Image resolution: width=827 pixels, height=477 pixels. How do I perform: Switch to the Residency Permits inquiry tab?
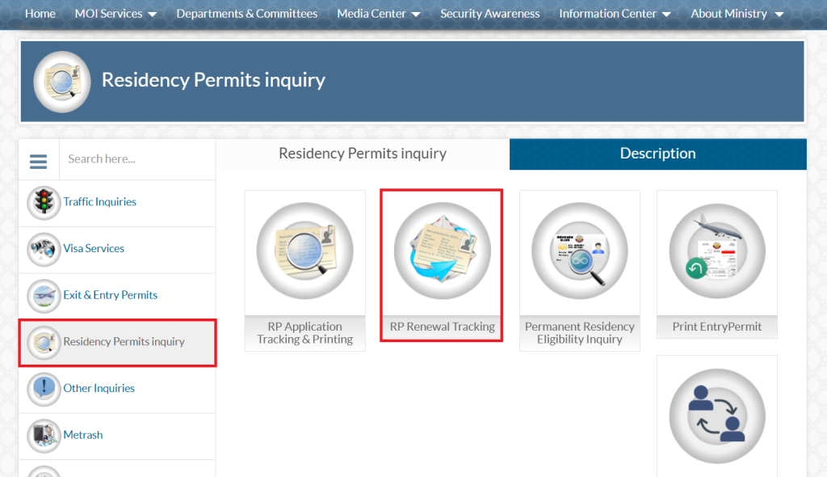[x=363, y=154]
